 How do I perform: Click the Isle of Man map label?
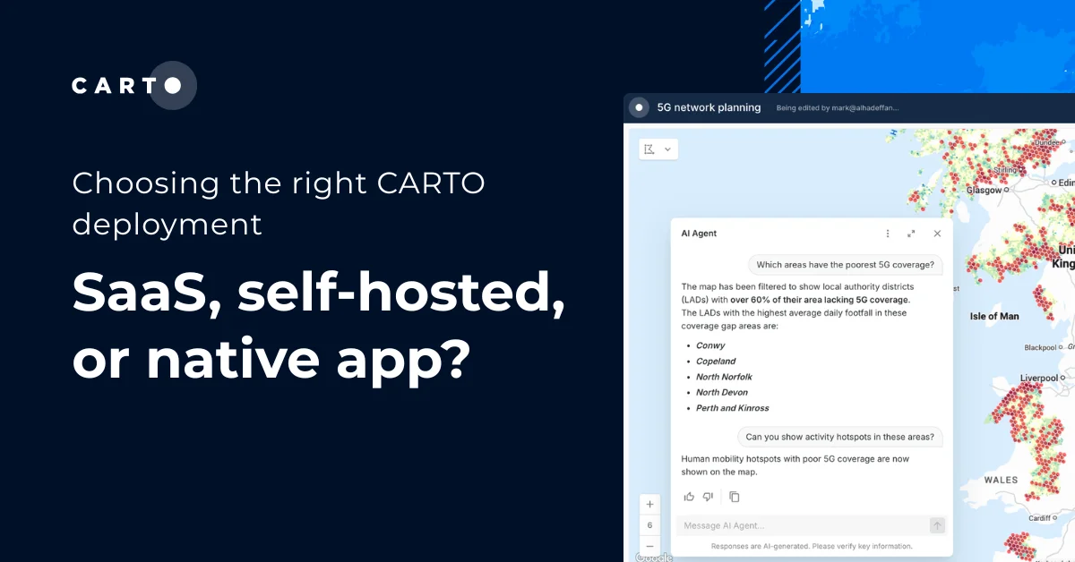coord(994,316)
